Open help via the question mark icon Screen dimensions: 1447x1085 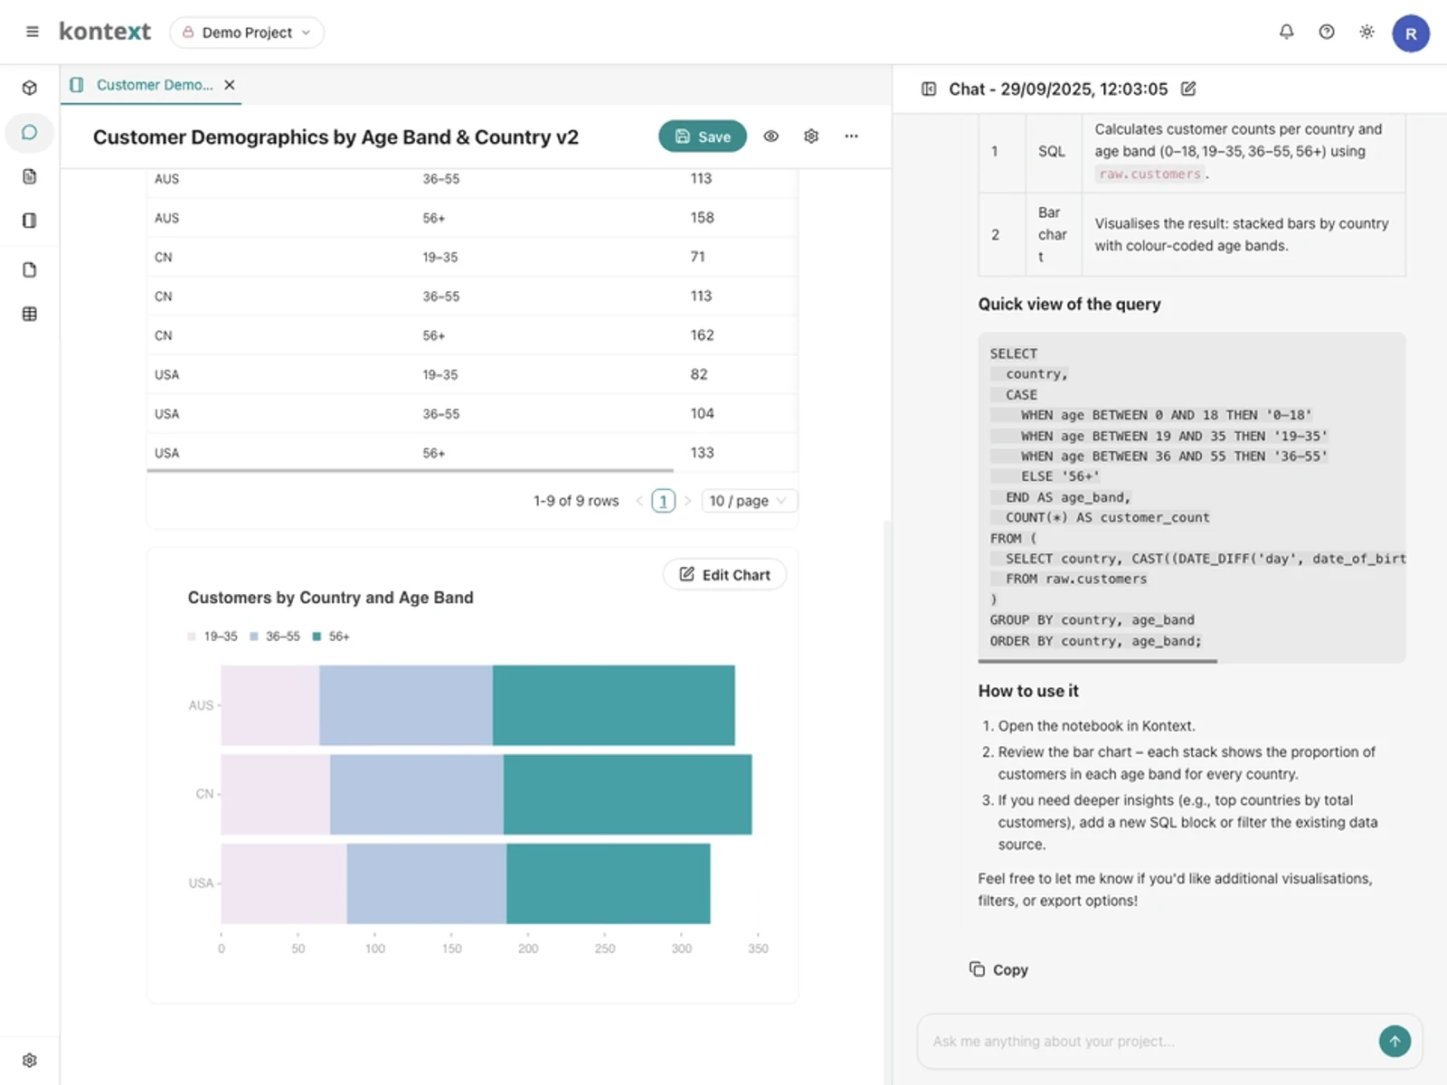1326,32
